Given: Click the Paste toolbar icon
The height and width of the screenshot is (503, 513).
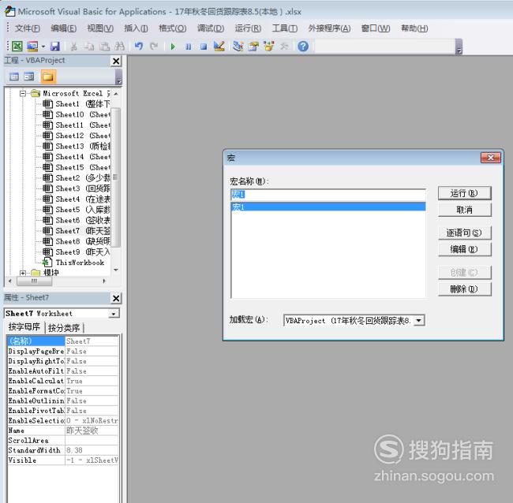Looking at the screenshot, I should [x=104, y=47].
